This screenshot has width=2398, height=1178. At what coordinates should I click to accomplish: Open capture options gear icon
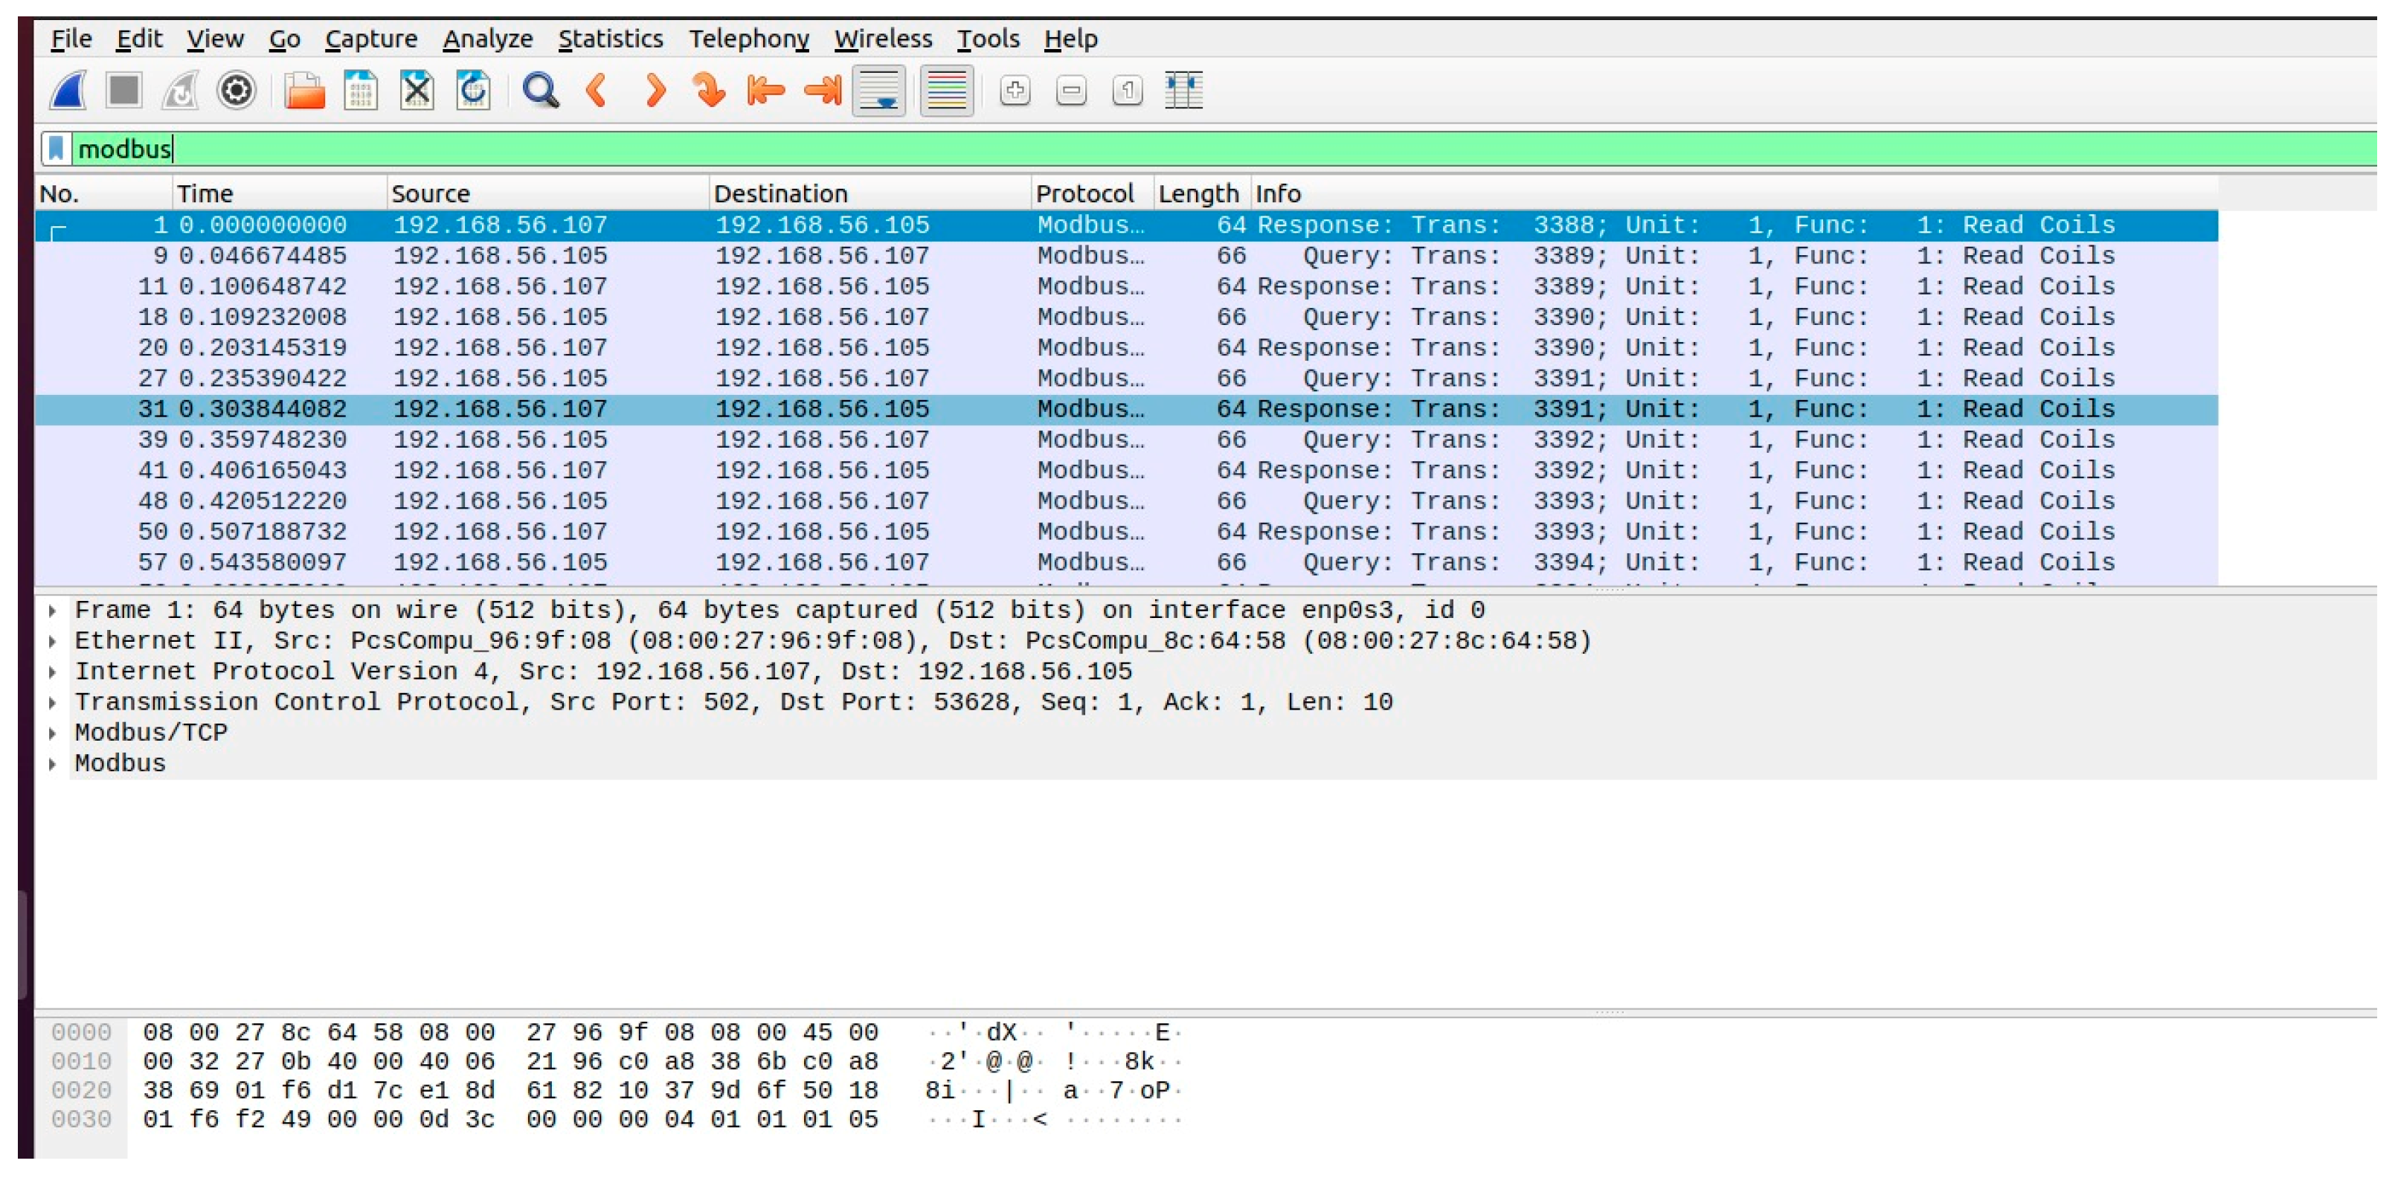237,90
